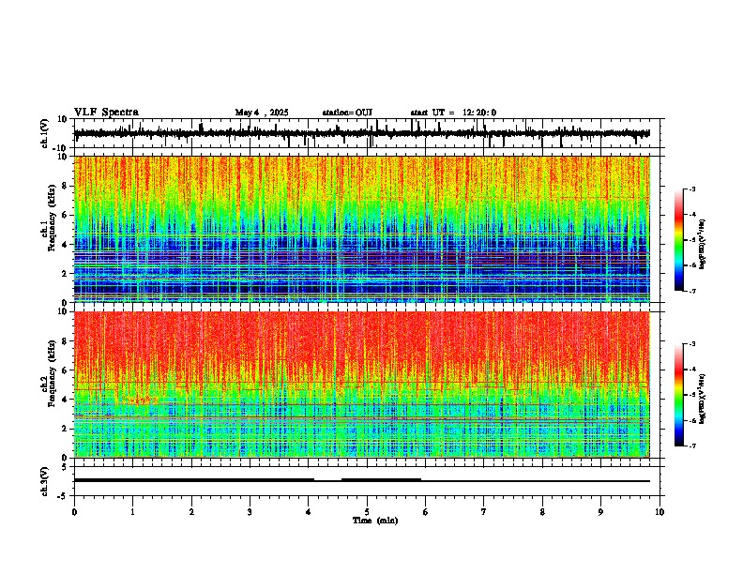Click the ch.2 spectrogram color scale bar

coord(679,395)
